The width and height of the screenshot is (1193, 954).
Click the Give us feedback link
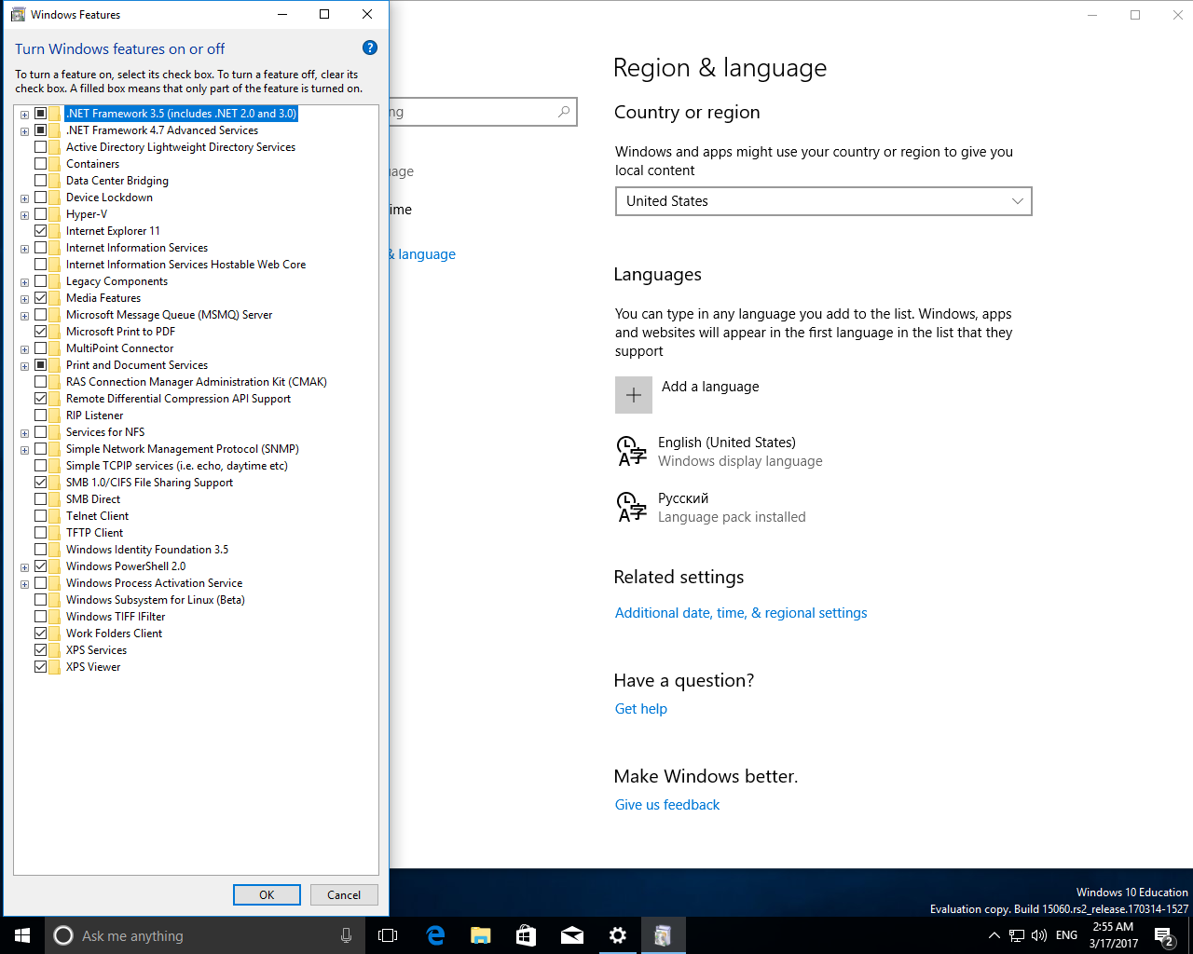click(667, 805)
